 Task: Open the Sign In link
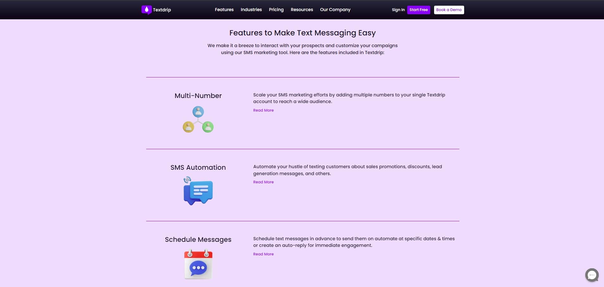(x=398, y=10)
